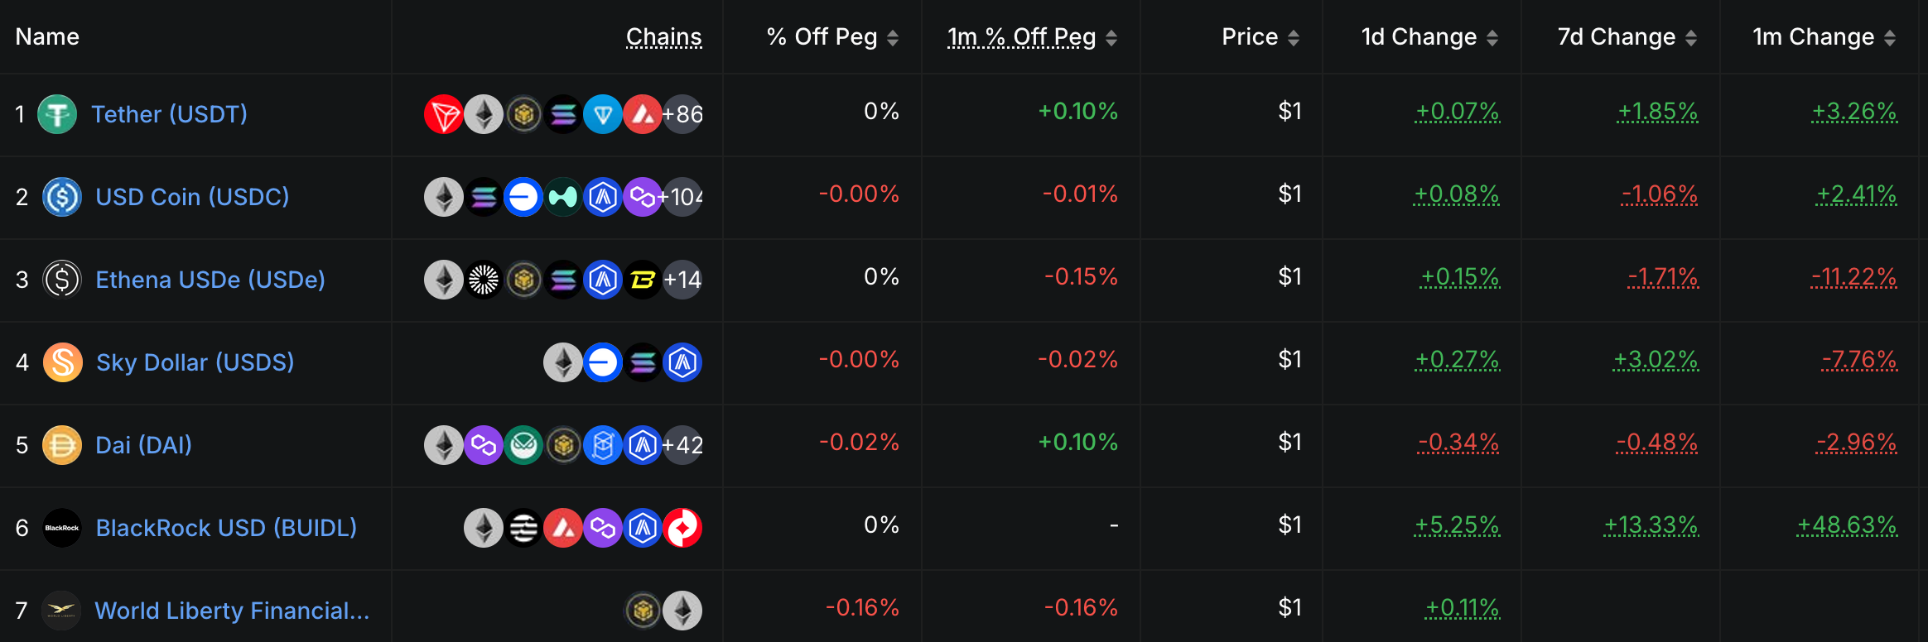1928x642 pixels.
Task: Sort table by 7d Change
Action: click(1691, 38)
